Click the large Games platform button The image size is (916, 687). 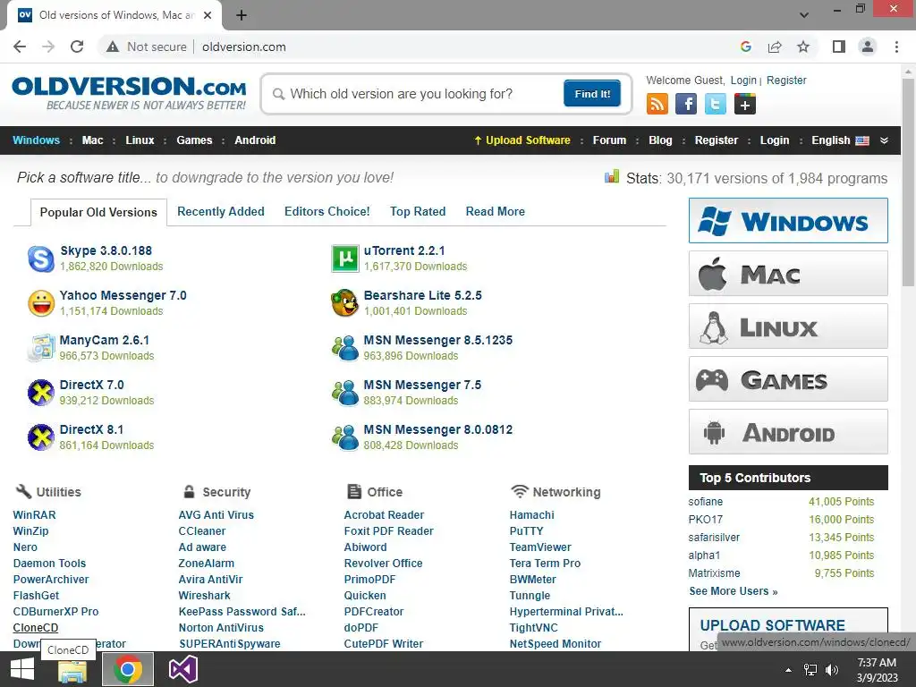788,379
